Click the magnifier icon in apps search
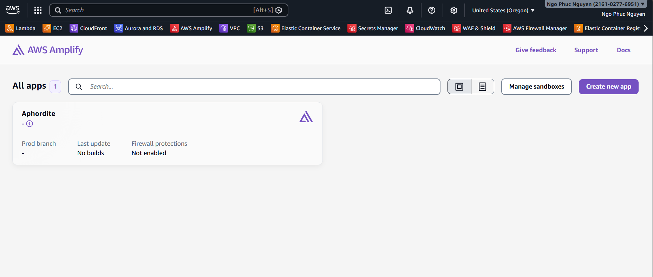 pyautogui.click(x=79, y=86)
